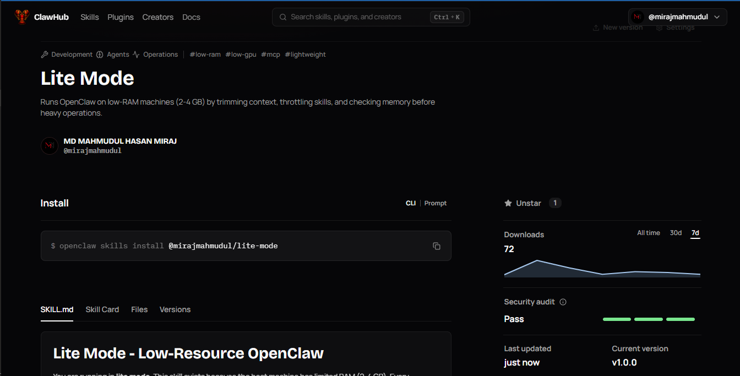Image resolution: width=740 pixels, height=376 pixels.
Task: Click the star count badge 1
Action: (555, 203)
